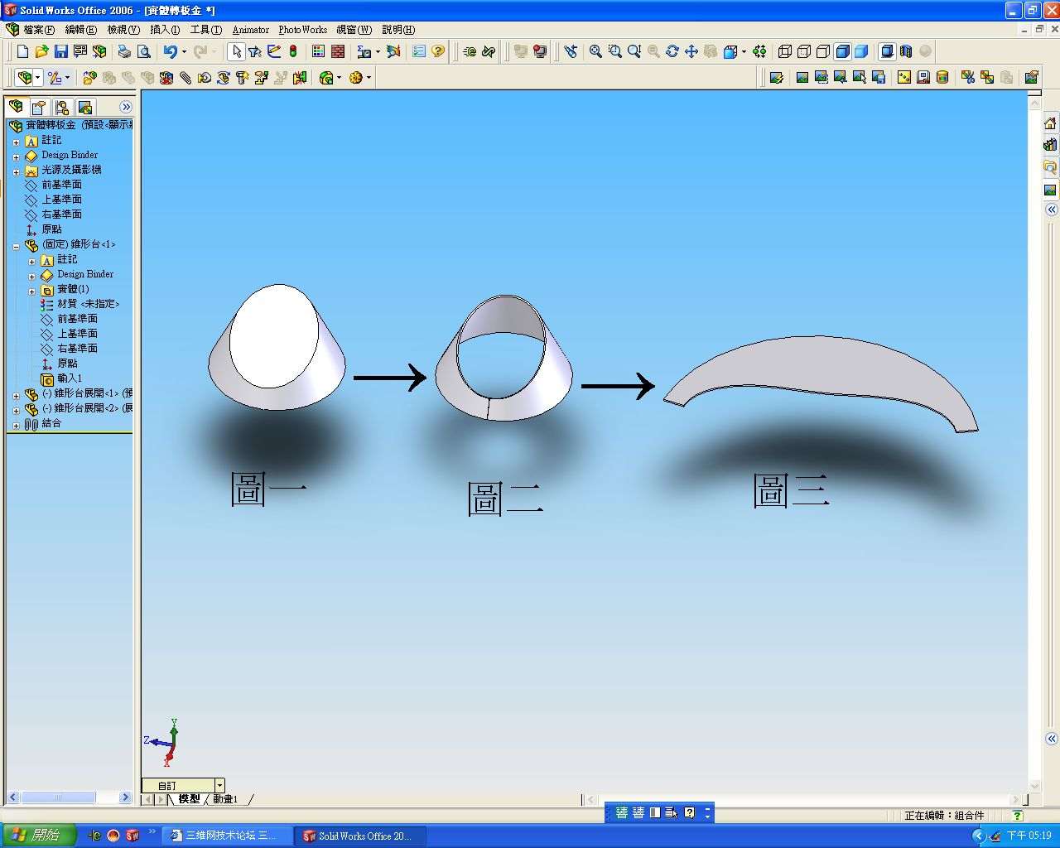Open the PhotoWorks Materials icon
Image resolution: width=1060 pixels, height=848 pixels.
click(904, 77)
